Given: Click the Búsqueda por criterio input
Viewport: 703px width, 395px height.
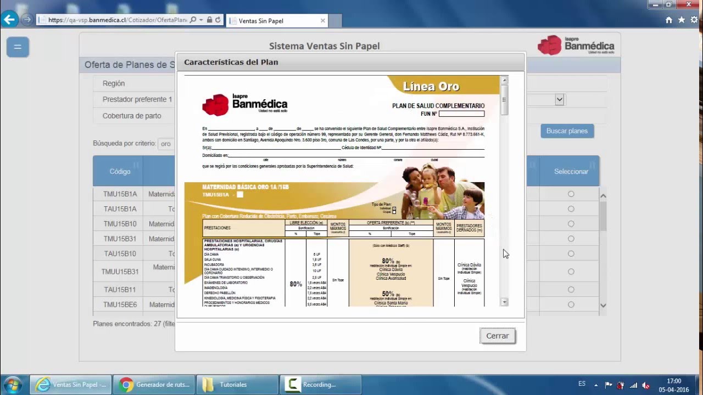Looking at the screenshot, I should pyautogui.click(x=166, y=144).
